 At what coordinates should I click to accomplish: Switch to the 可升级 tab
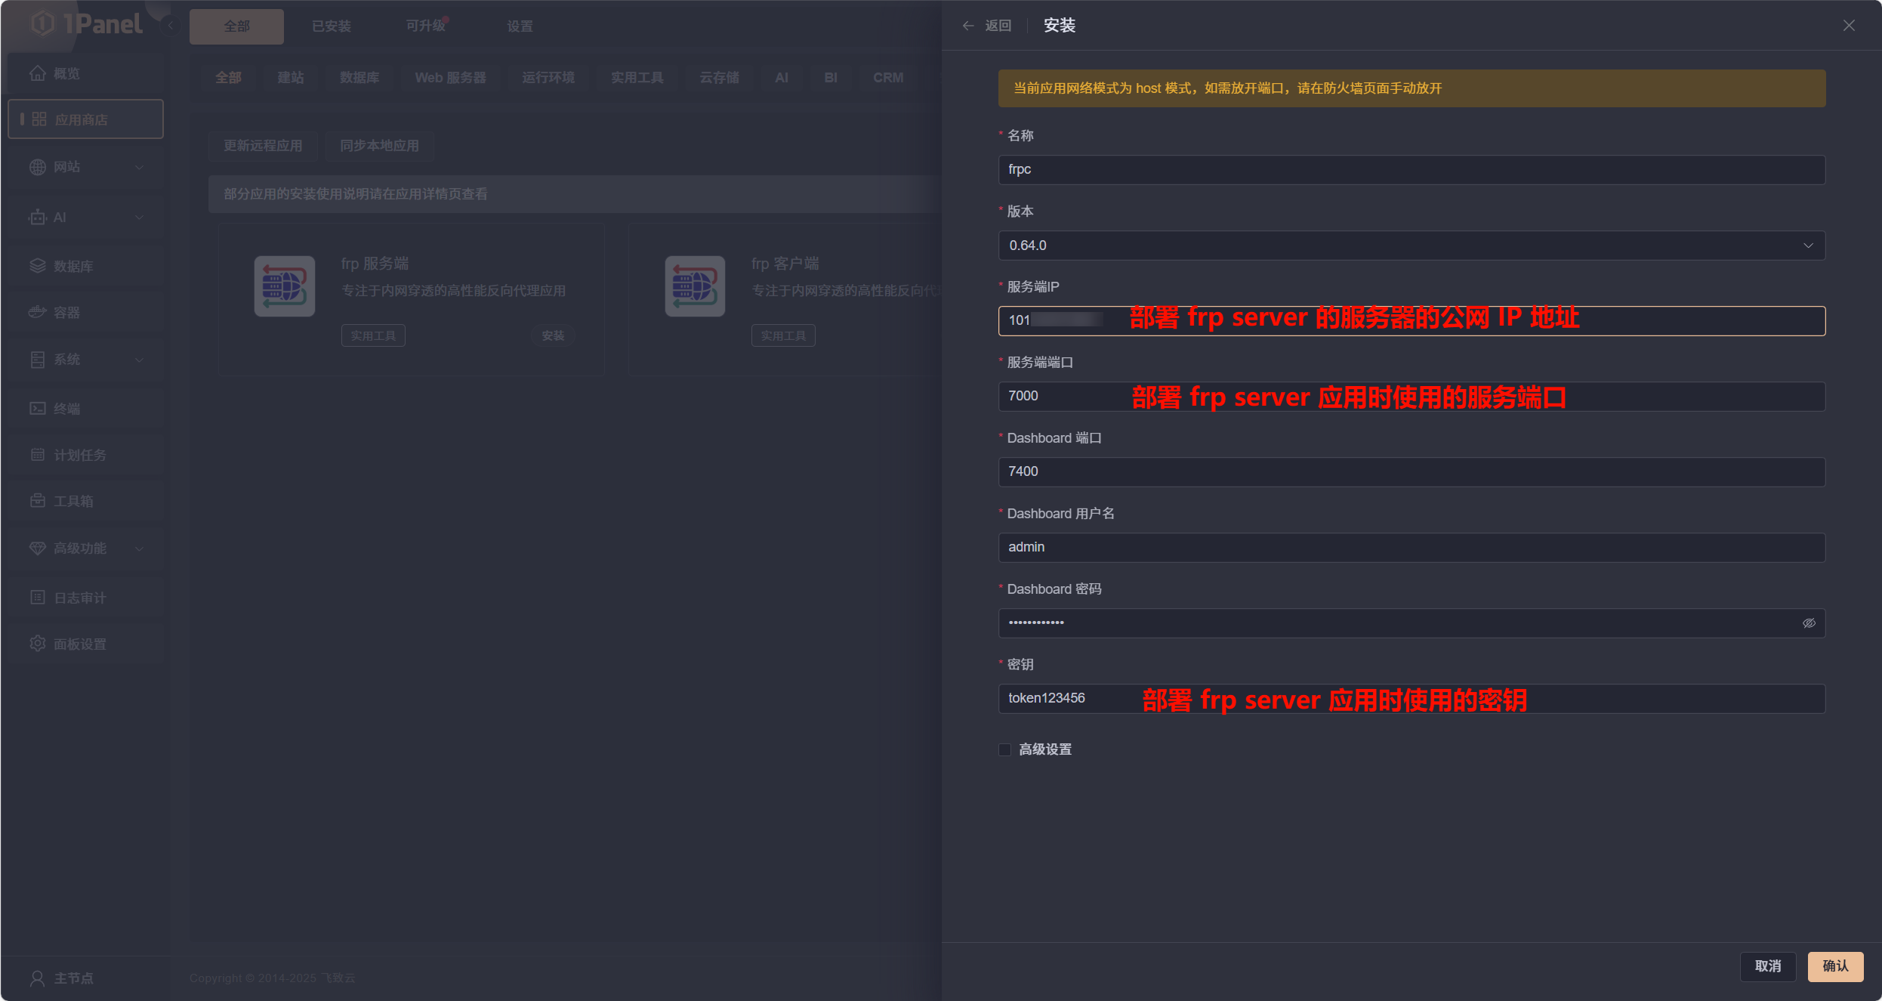425,26
